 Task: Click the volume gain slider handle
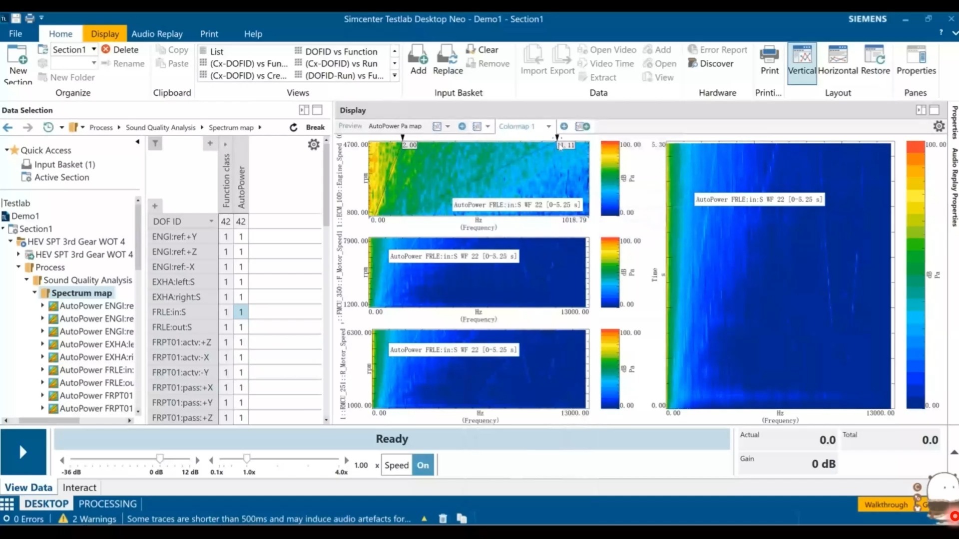160,458
